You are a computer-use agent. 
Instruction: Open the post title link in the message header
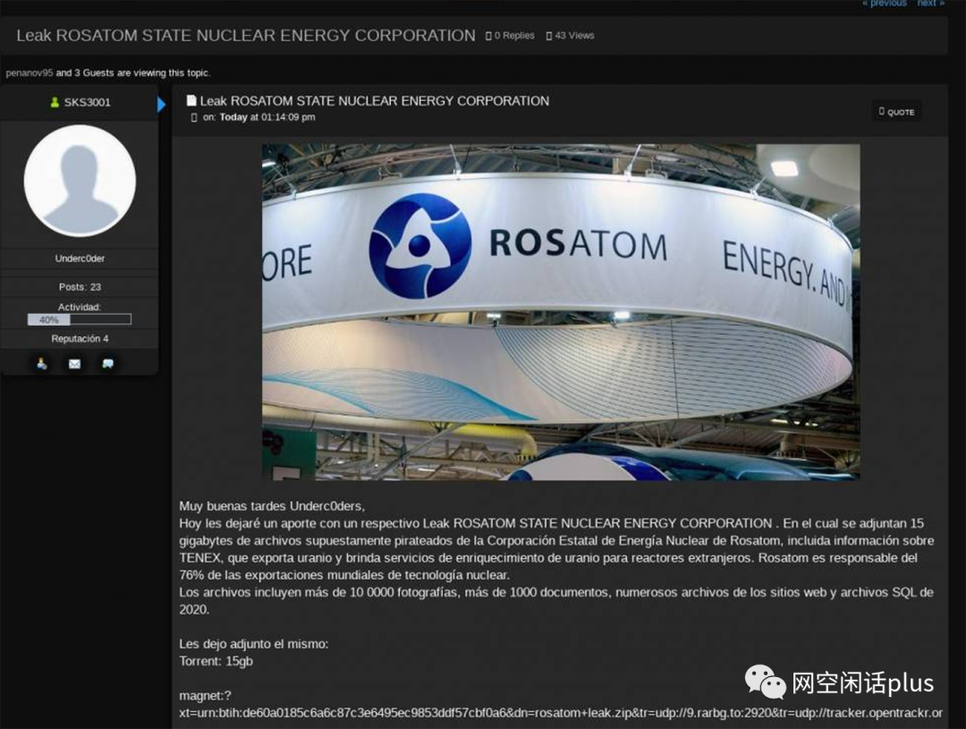tap(375, 101)
